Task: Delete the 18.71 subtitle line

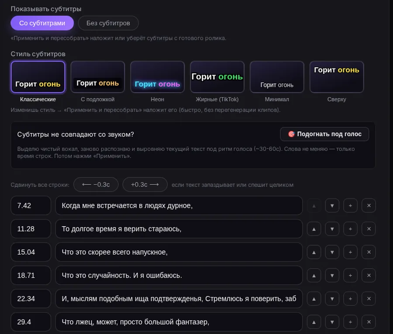Action: click(x=369, y=275)
